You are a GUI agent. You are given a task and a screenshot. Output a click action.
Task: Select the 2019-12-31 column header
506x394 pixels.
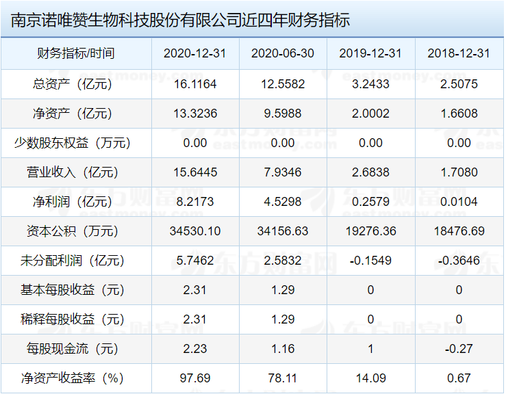[370, 54]
